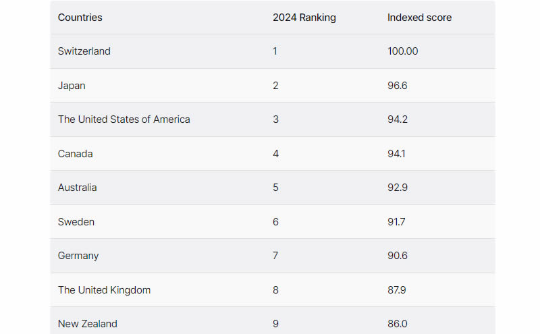This screenshot has height=334, width=540.
Task: Select the Sweden country cell
Action: click(x=76, y=222)
